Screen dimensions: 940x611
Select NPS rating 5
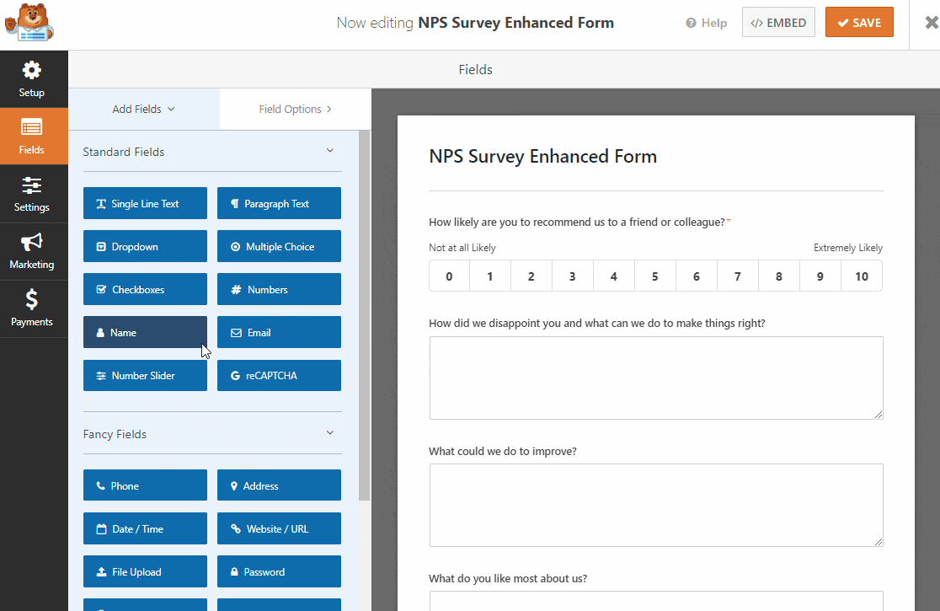[x=655, y=276]
